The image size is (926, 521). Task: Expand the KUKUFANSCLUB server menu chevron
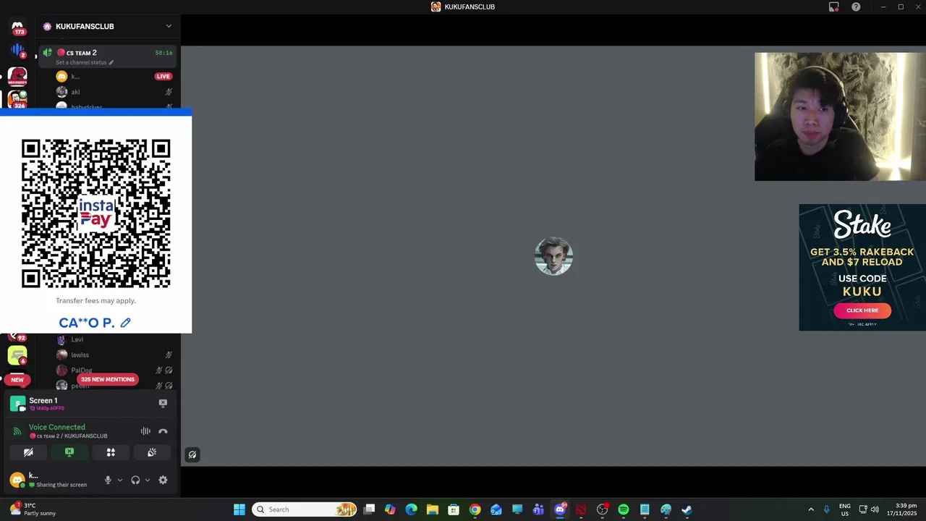pos(169,26)
